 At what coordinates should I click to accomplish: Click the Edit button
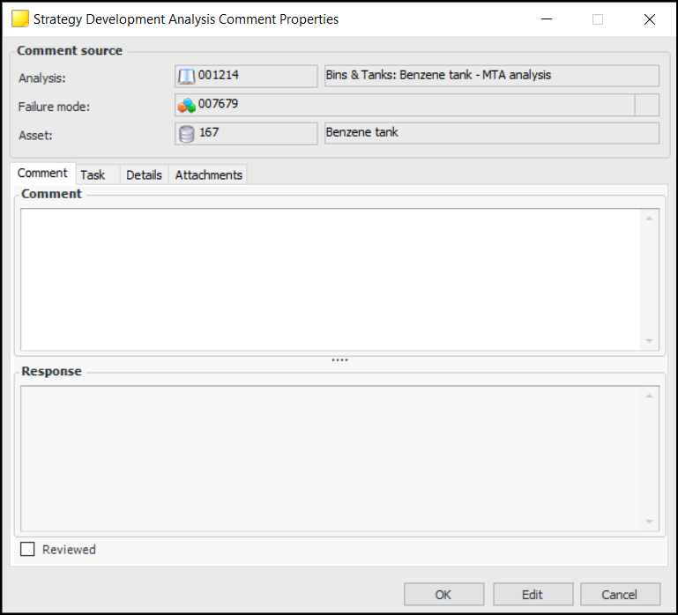pos(533,595)
